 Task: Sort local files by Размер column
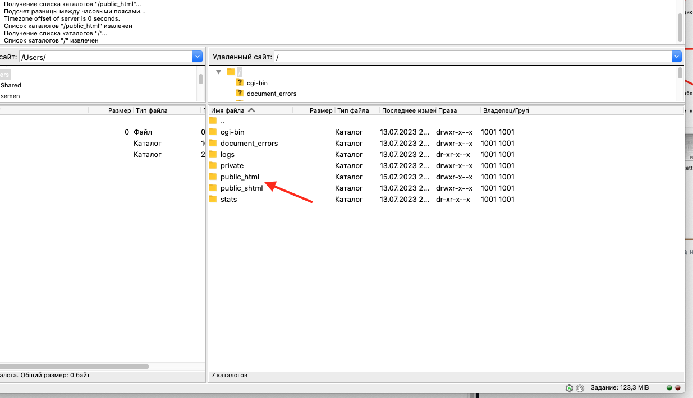pos(111,110)
